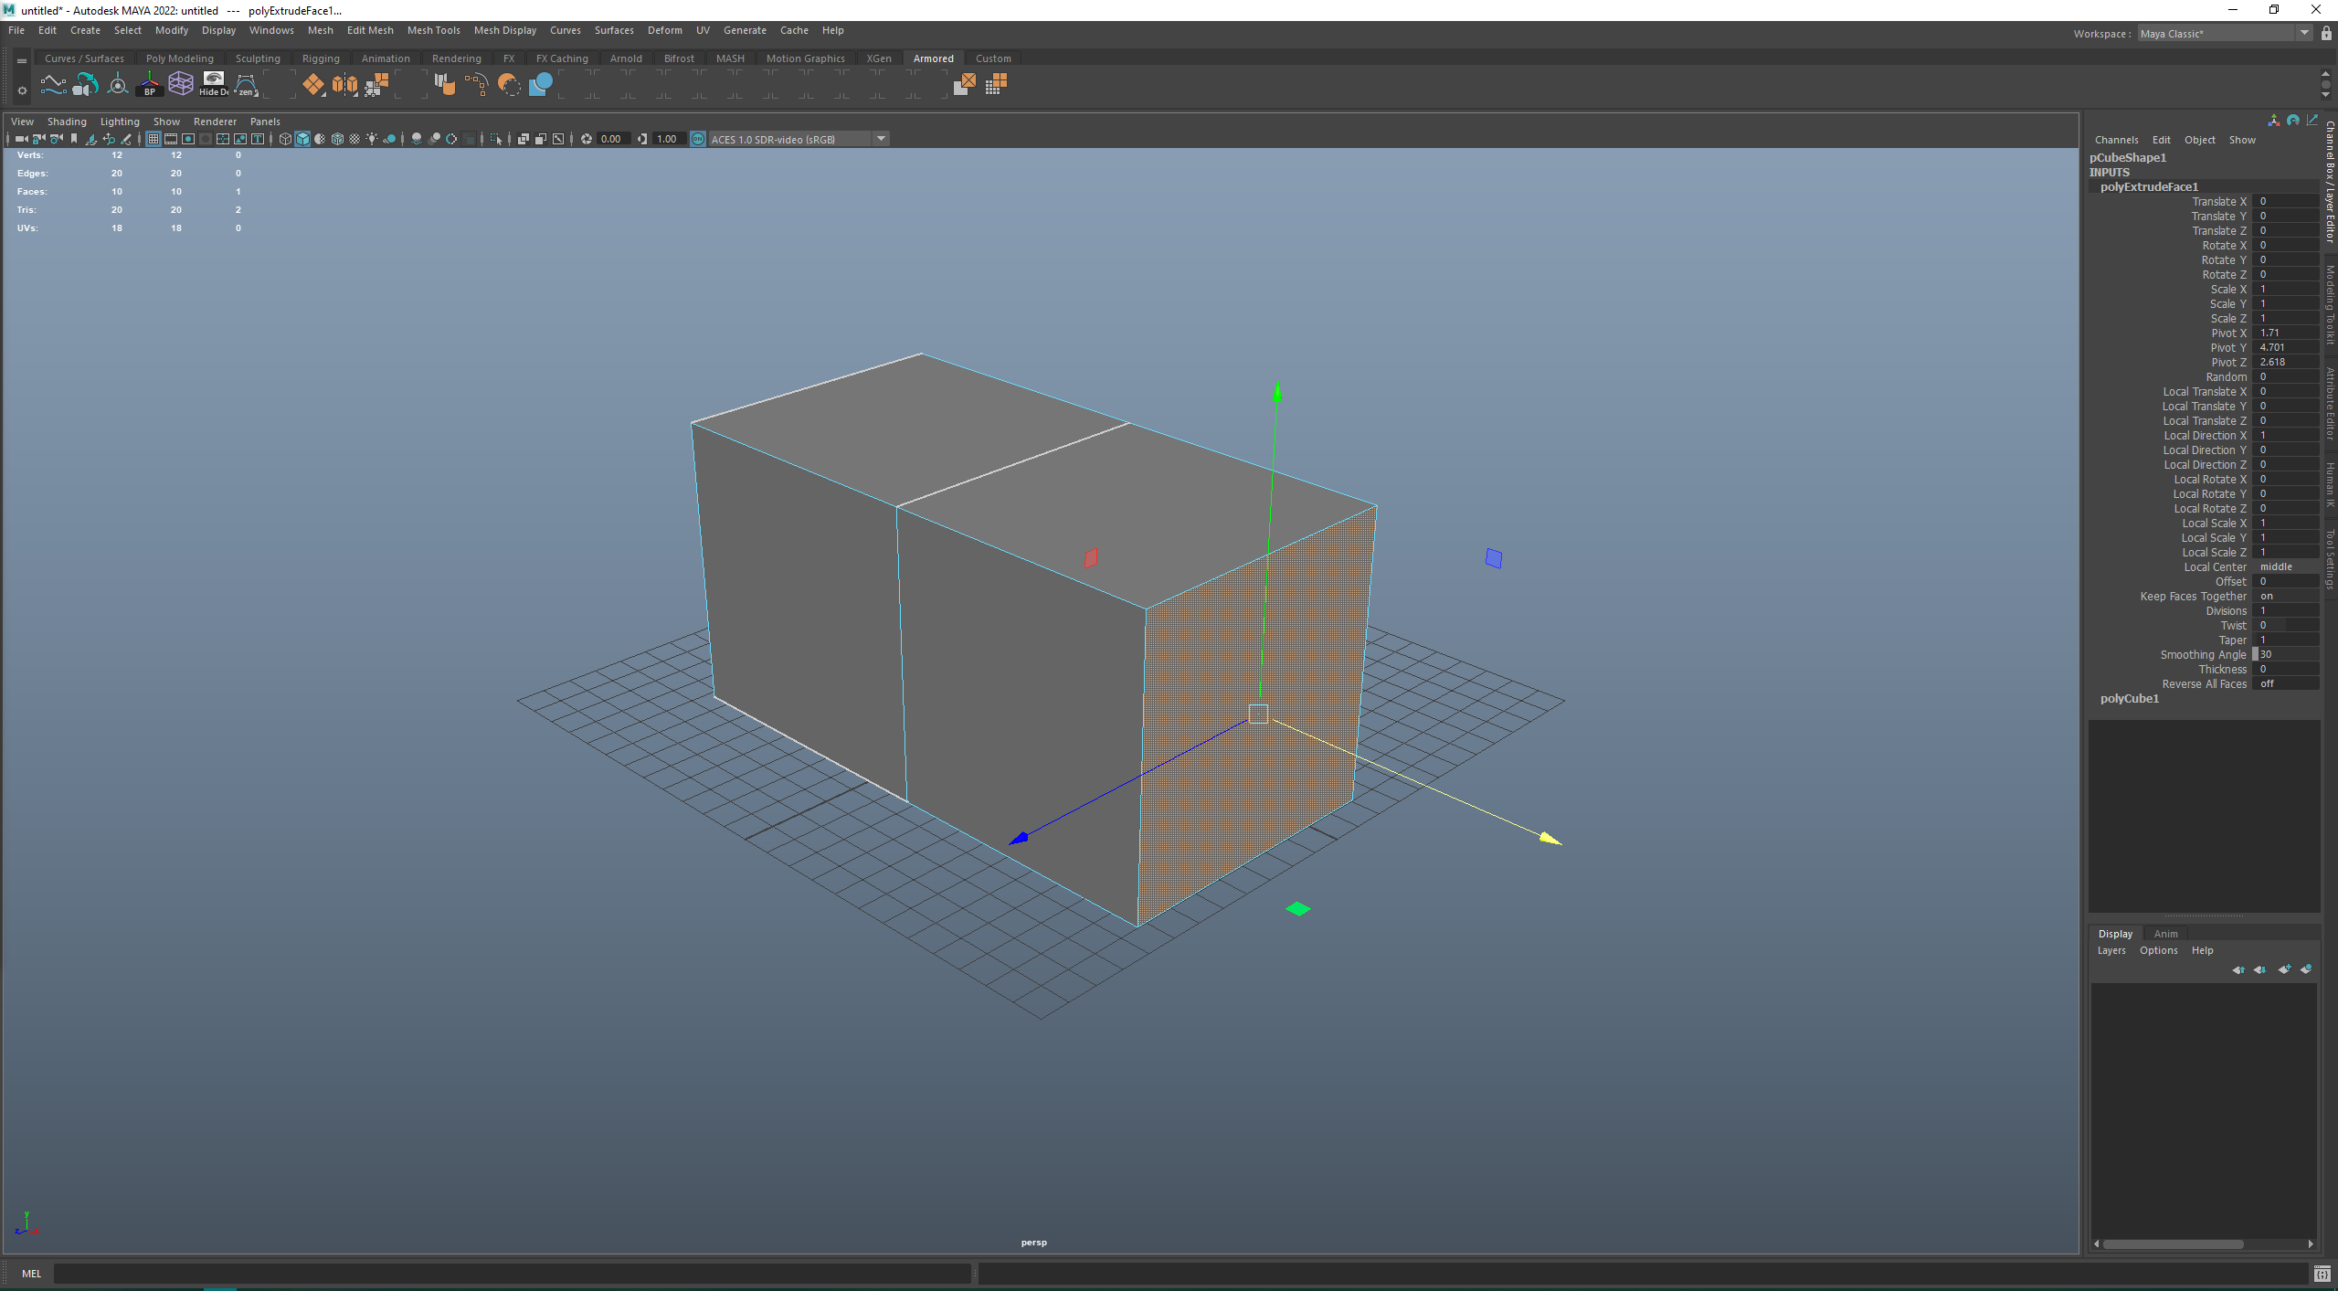Toggle viewport grid display button
The height and width of the screenshot is (1291, 2338).
[153, 139]
